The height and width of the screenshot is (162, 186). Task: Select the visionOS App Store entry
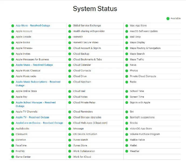[x=141, y=129]
